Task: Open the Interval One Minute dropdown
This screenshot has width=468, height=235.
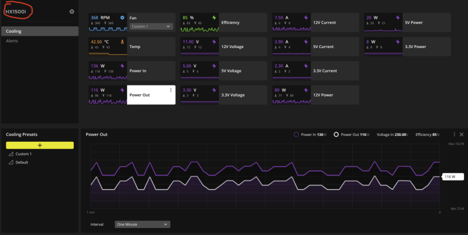Action: coord(142,224)
